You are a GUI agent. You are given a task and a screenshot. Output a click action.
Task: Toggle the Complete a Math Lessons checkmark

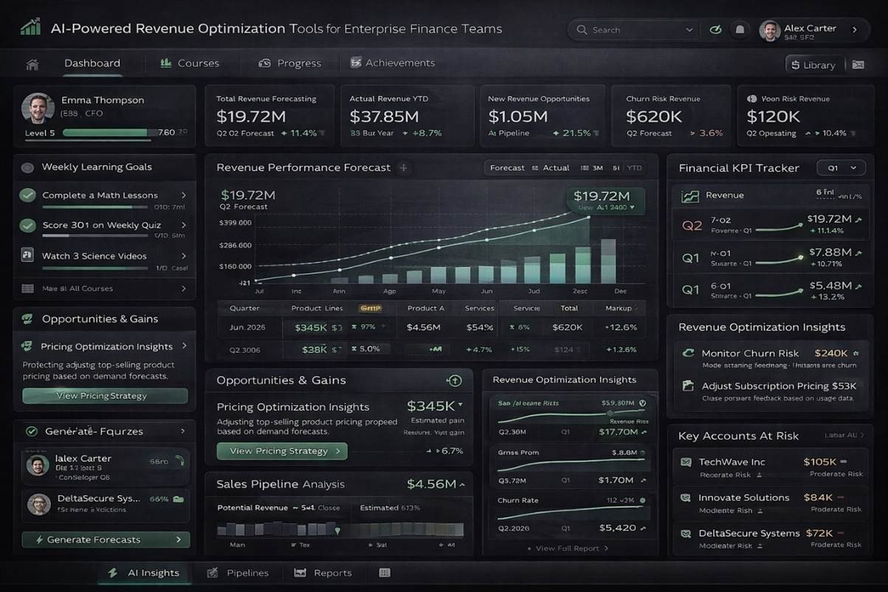[x=28, y=195]
